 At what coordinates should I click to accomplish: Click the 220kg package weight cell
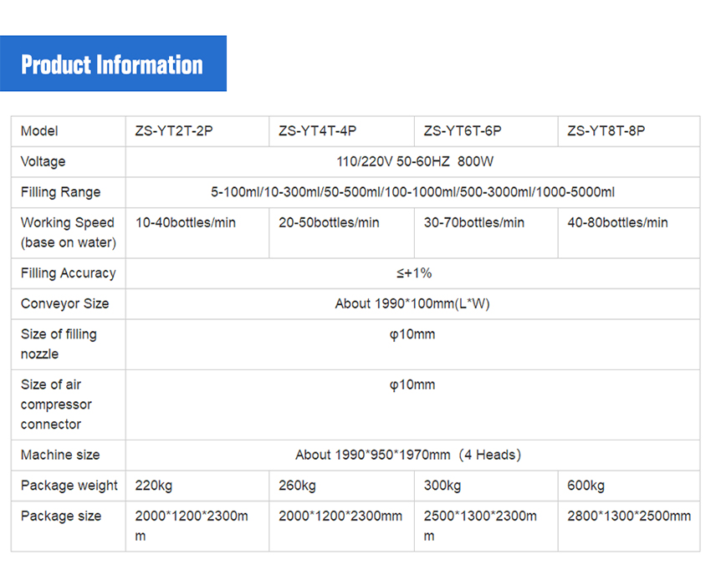[154, 486]
